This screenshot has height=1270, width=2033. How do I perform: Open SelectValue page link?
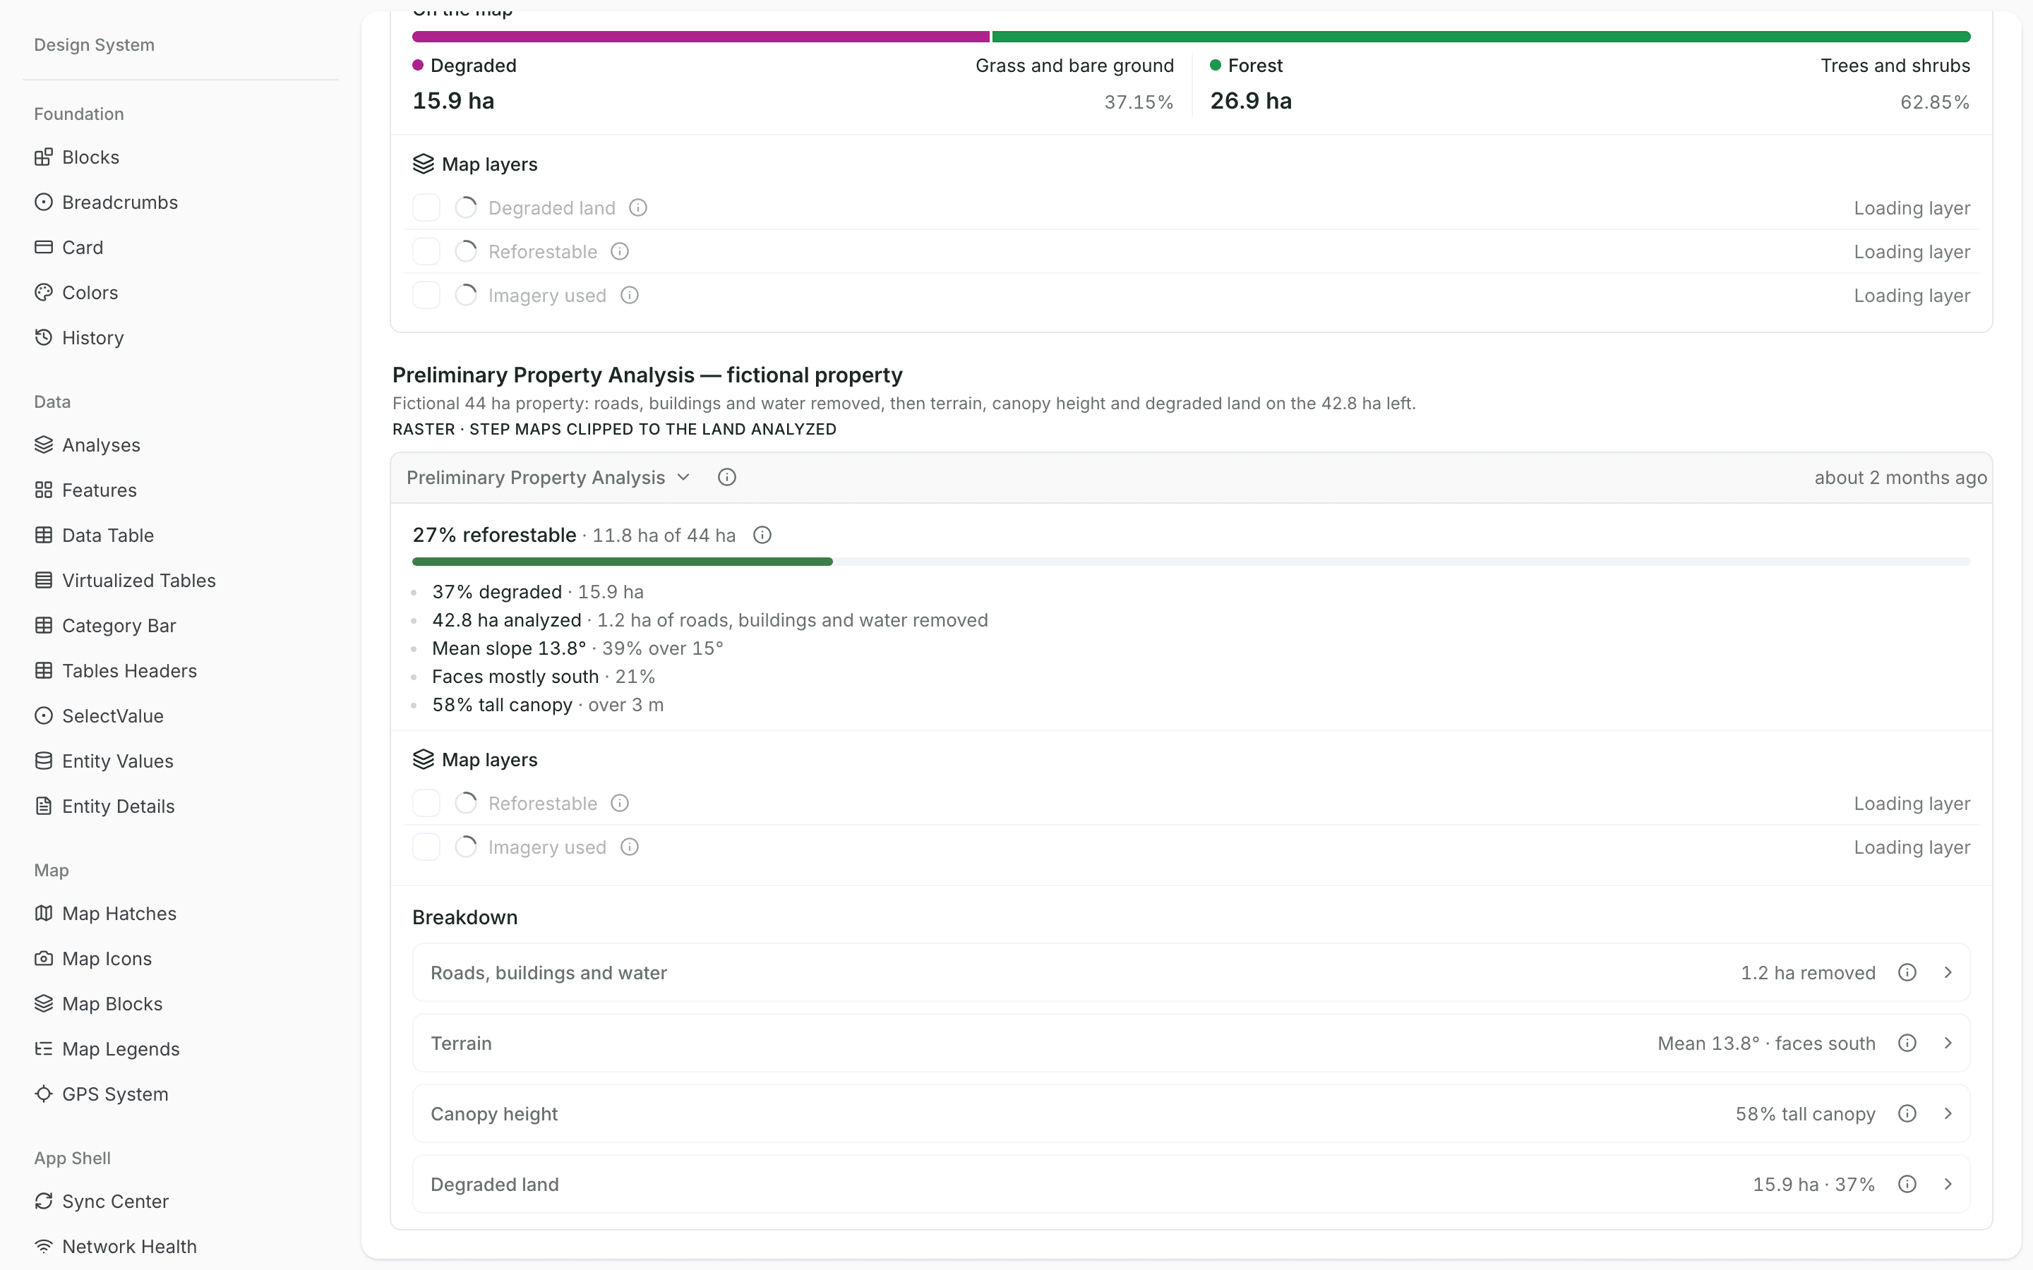(112, 715)
